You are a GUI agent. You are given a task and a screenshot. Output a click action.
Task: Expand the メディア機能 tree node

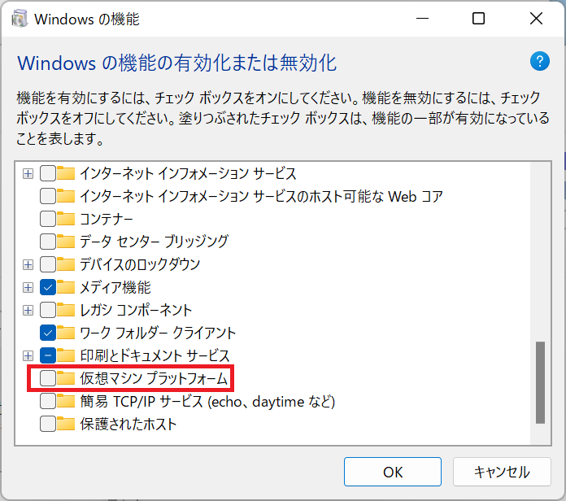tap(28, 287)
